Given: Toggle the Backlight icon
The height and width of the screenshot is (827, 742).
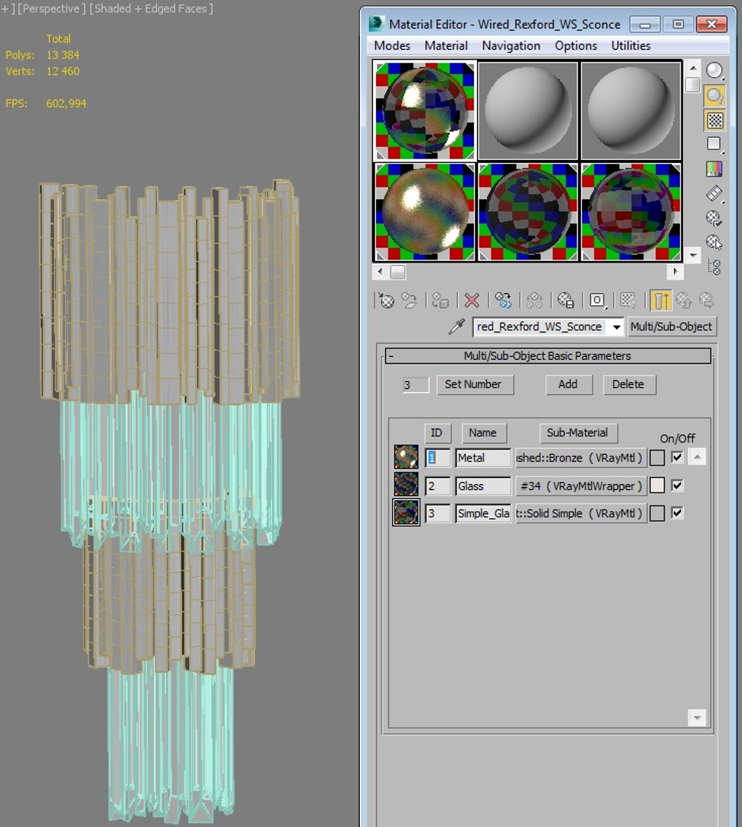Looking at the screenshot, I should click(x=714, y=96).
